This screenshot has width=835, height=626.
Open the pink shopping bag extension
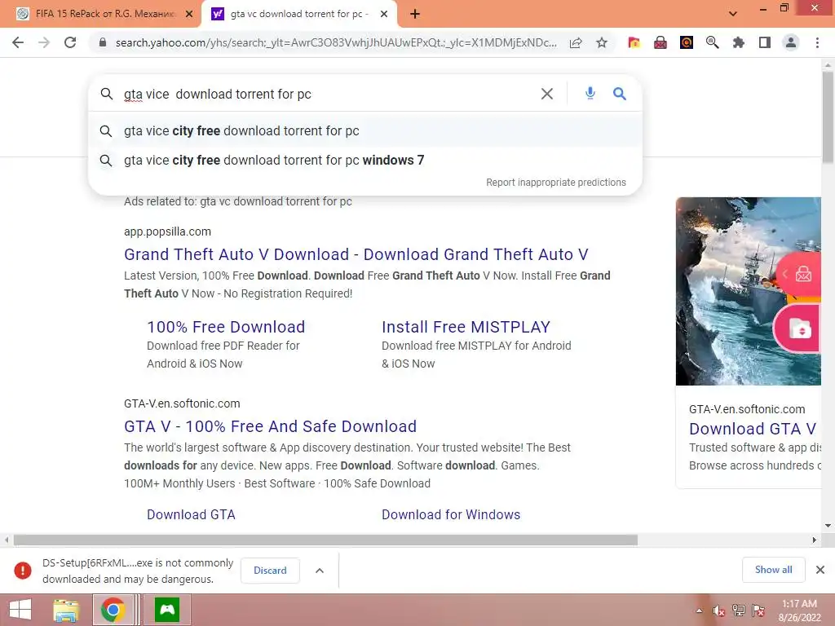(660, 42)
